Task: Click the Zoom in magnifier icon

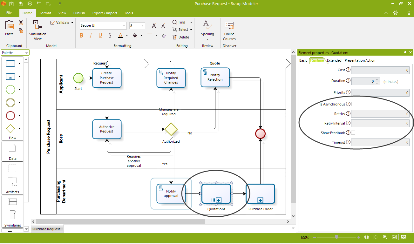Action: coord(385,237)
